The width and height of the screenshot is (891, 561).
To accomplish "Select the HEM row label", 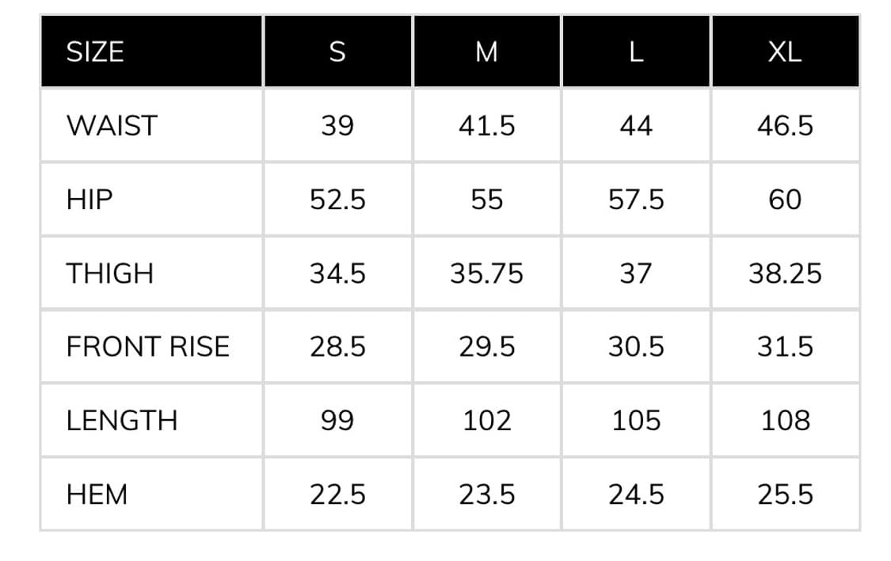I will [x=97, y=494].
